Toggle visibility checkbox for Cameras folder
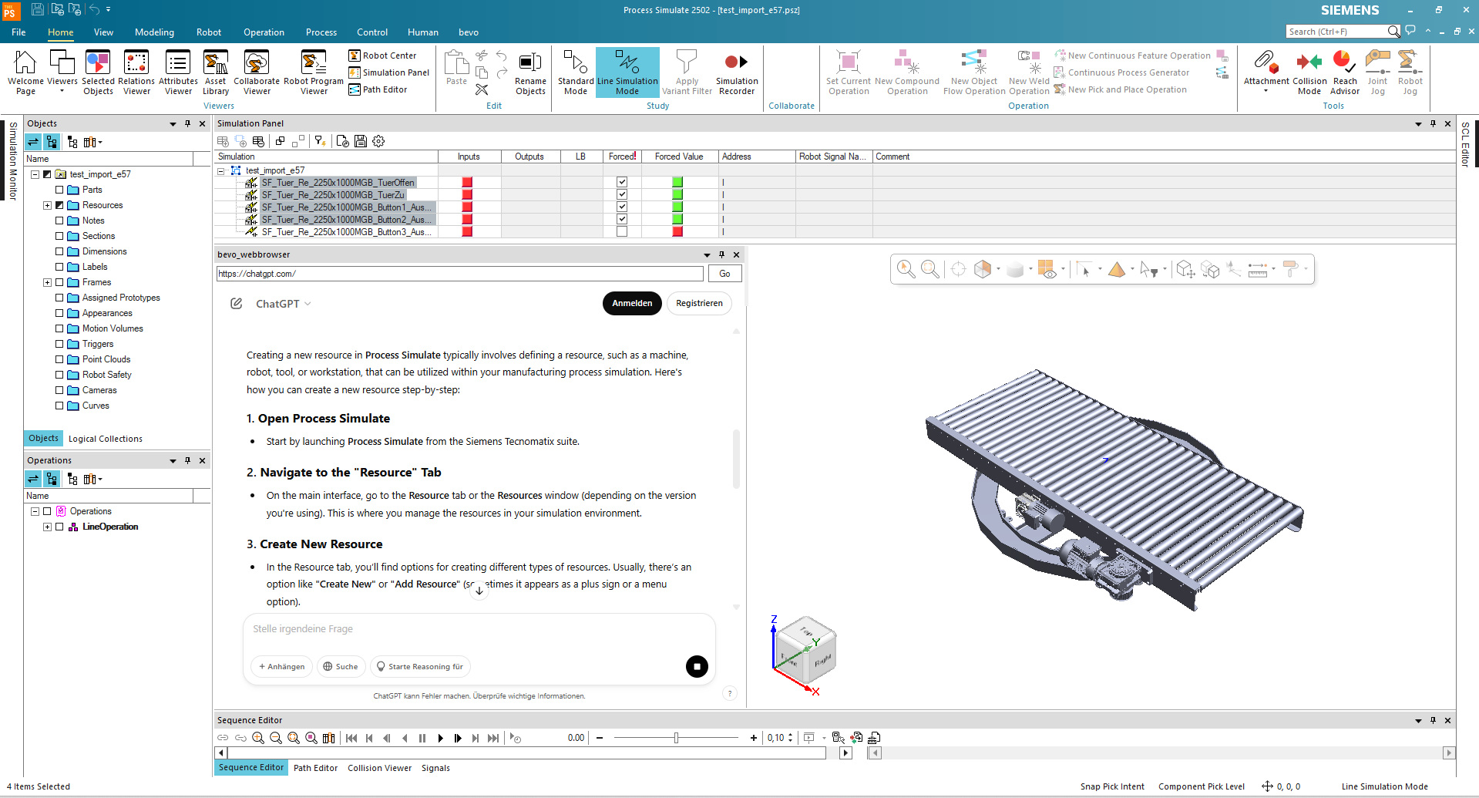Viewport: 1479px width, 798px height. coord(59,390)
